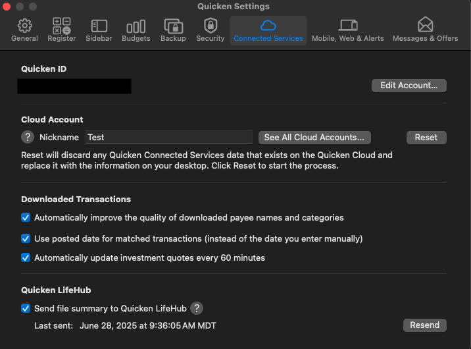Open the Mobile, Web & Alerts devices icon
471x349 pixels.
tap(348, 25)
